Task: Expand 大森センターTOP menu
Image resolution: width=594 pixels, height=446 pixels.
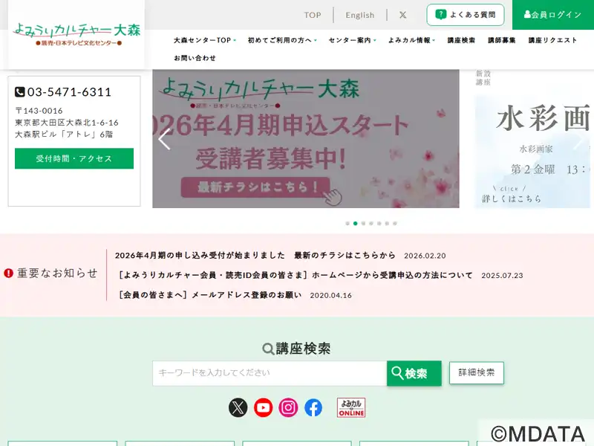Action: pos(205,40)
